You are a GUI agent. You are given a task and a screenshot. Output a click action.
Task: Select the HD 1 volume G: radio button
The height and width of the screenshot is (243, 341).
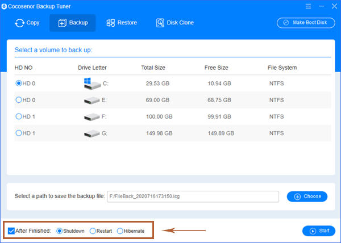19,133
